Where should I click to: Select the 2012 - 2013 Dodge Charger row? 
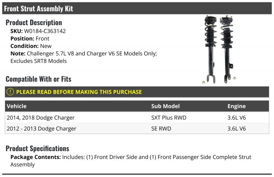137,128
